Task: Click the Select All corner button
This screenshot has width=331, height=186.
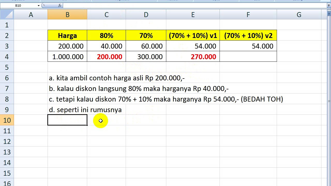Action: pyautogui.click(x=7, y=15)
